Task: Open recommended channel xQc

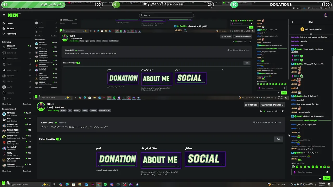Action: pos(17,120)
